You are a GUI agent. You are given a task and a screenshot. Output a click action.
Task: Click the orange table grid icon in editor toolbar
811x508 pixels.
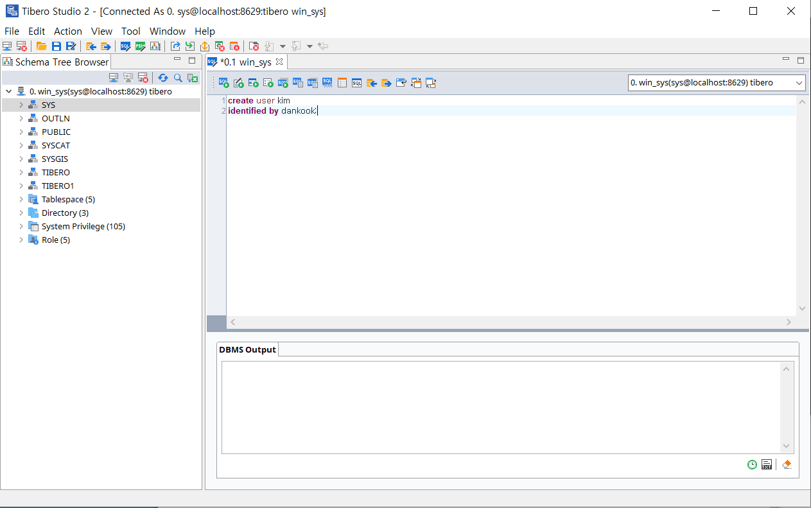342,83
